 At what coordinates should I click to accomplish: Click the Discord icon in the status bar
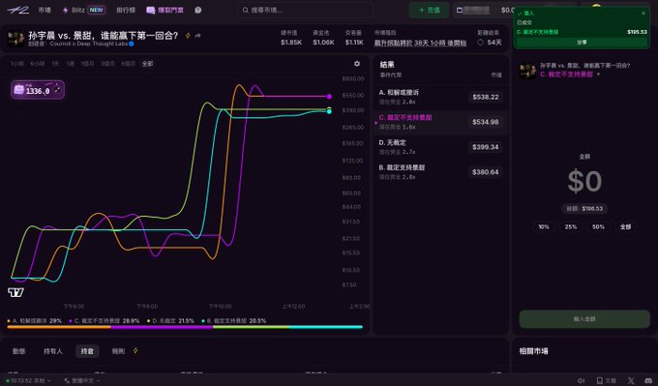coord(648,380)
